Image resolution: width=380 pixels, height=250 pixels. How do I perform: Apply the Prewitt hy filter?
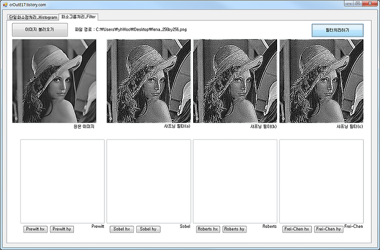[62, 229]
